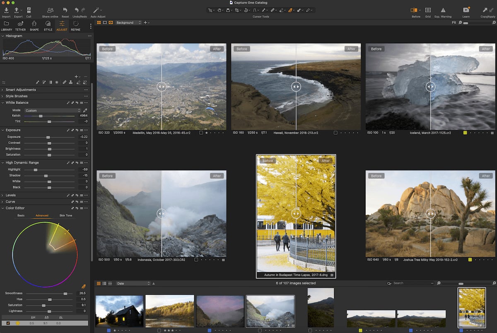
Task: Switch to the LIBRARY tab
Action: point(6,27)
